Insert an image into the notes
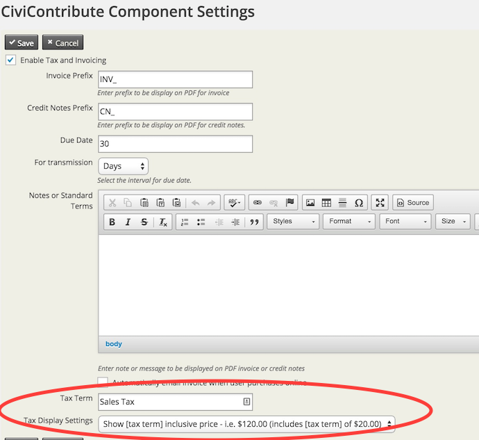The width and height of the screenshot is (479, 440). pyautogui.click(x=310, y=203)
